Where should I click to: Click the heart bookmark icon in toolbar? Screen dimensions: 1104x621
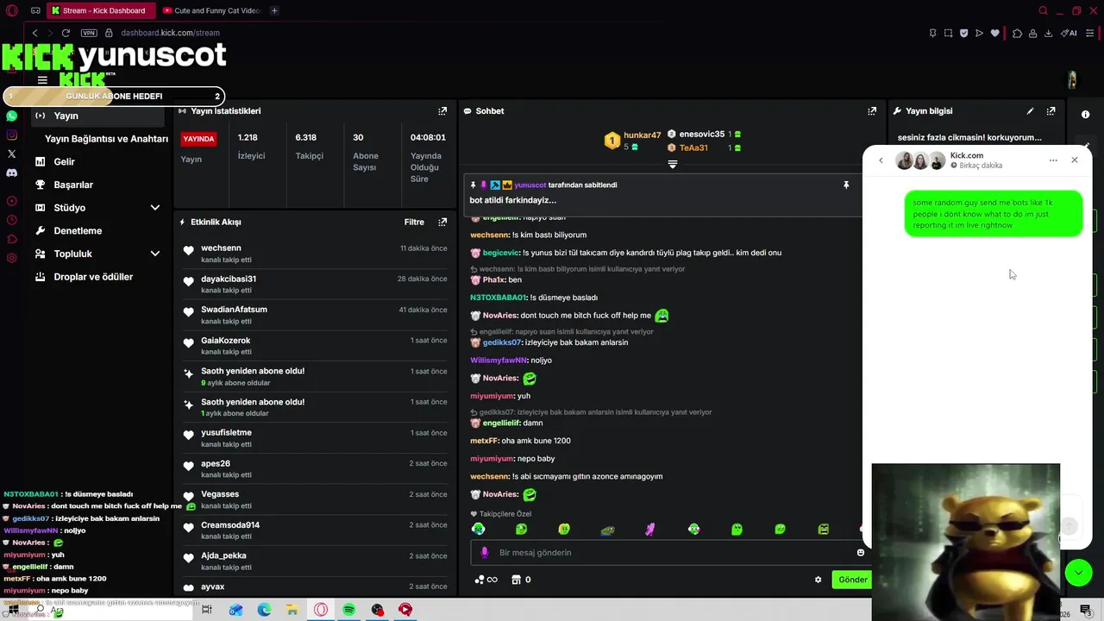[994, 34]
